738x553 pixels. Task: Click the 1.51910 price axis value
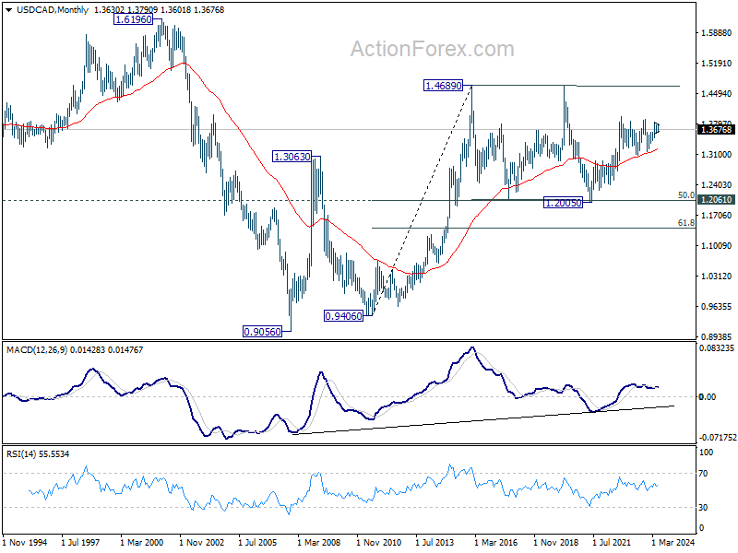(x=717, y=63)
